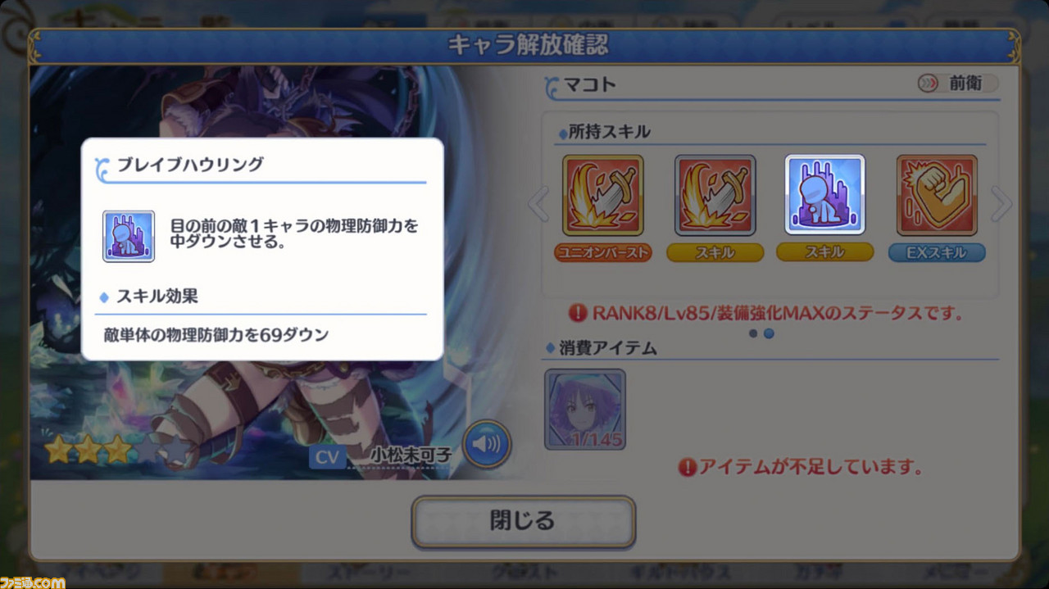Click the 前衛 position badge
Image resolution: width=1049 pixels, height=589 pixels.
pyautogui.click(x=958, y=84)
